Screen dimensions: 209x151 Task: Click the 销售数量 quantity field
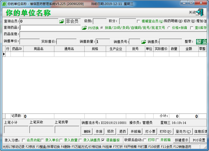click(107, 42)
